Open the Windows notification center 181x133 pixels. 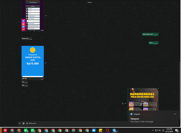[177, 130]
